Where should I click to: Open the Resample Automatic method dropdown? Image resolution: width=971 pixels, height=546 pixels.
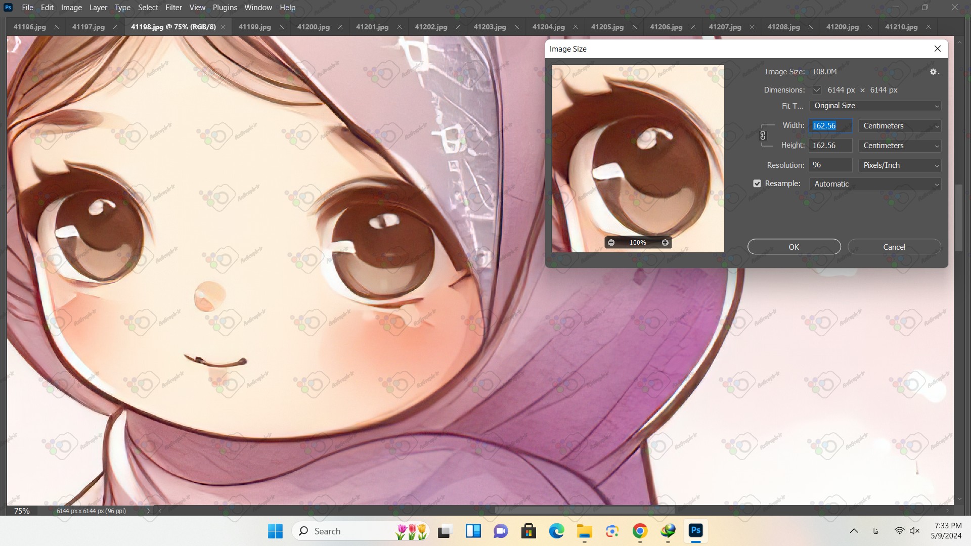(875, 184)
